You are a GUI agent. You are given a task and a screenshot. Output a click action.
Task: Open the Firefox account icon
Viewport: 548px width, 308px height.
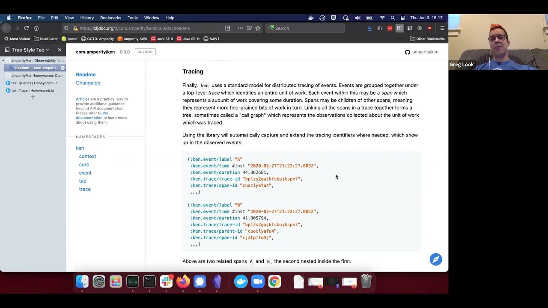(420, 28)
